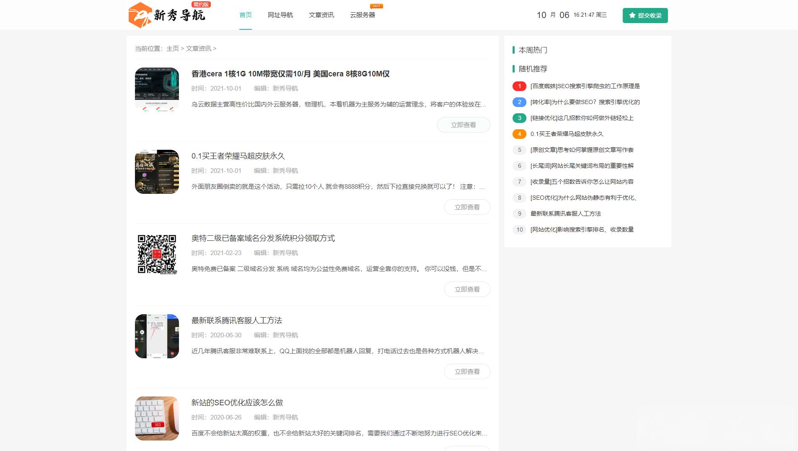798x451 pixels.
Task: Click the 简约版 badge by the logo
Action: pos(201,4)
